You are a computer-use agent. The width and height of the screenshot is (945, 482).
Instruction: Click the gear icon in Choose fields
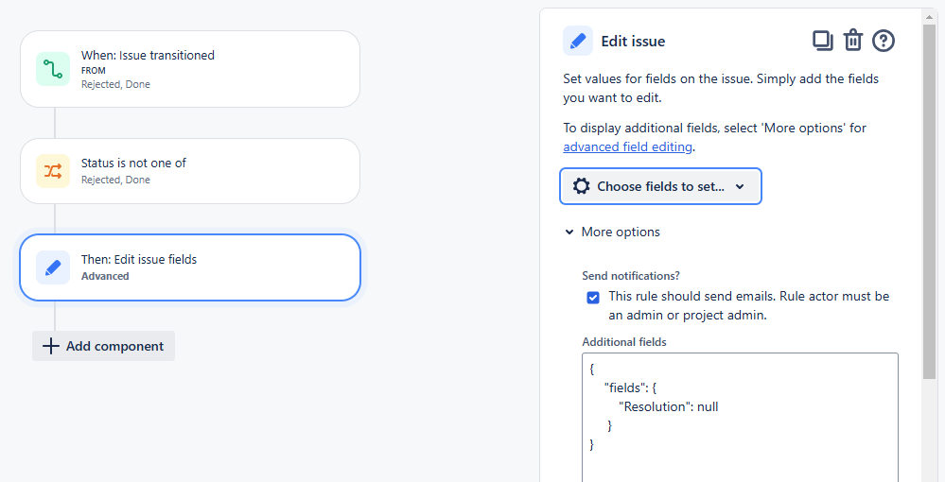coord(582,186)
